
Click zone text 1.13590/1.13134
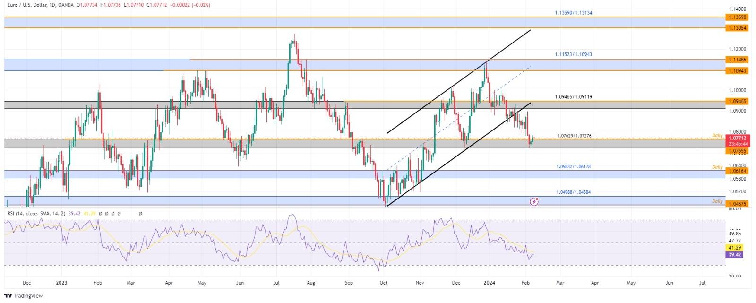click(x=573, y=13)
